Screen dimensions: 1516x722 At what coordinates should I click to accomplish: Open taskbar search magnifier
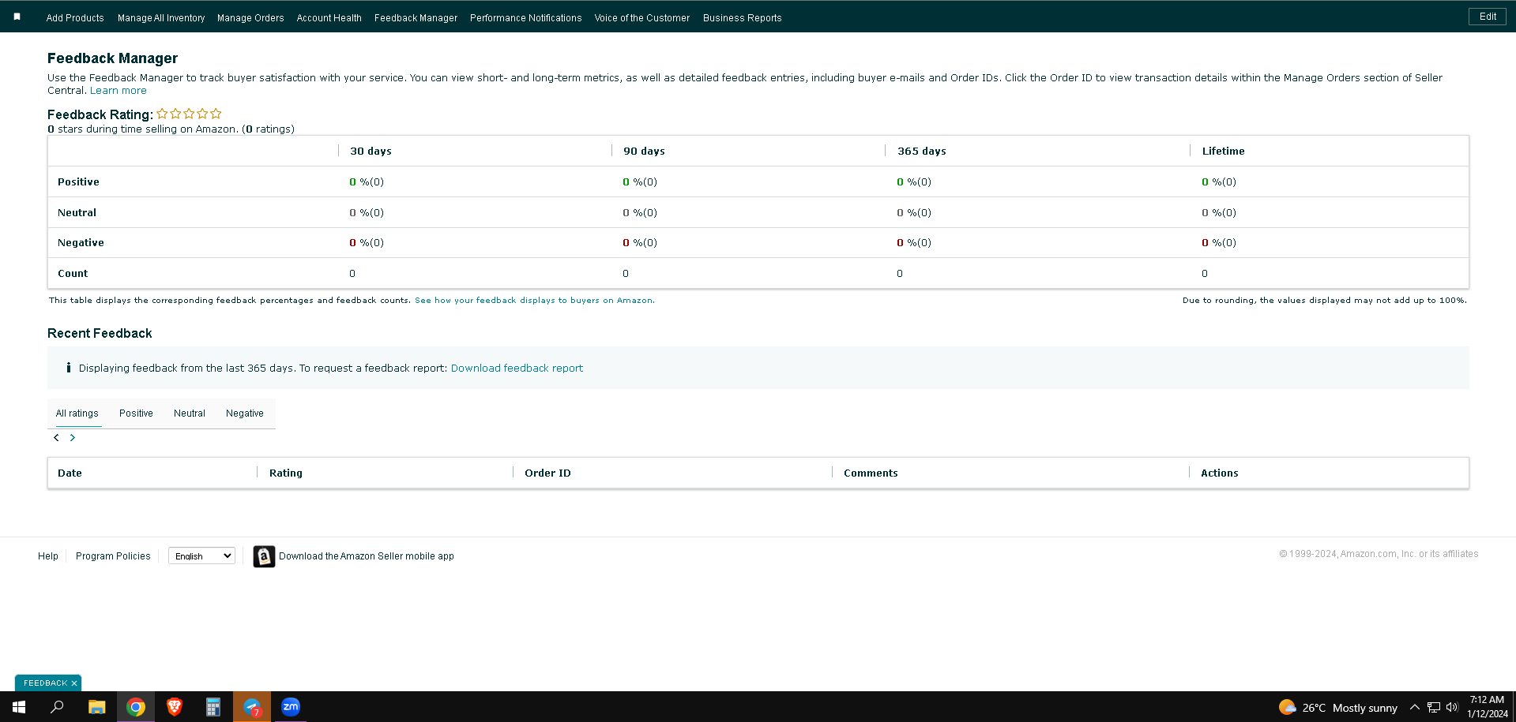click(57, 707)
